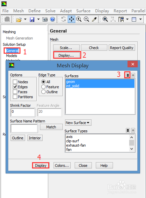Click the grey mesh mode toolbar icon
Screen dimensions: 146x198
[7, 19]
